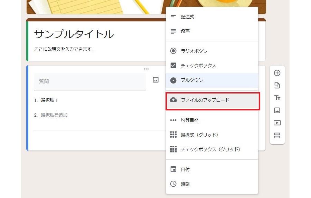311x198 pixels.
Task: Choose 日付 question type
Action: [185, 169]
